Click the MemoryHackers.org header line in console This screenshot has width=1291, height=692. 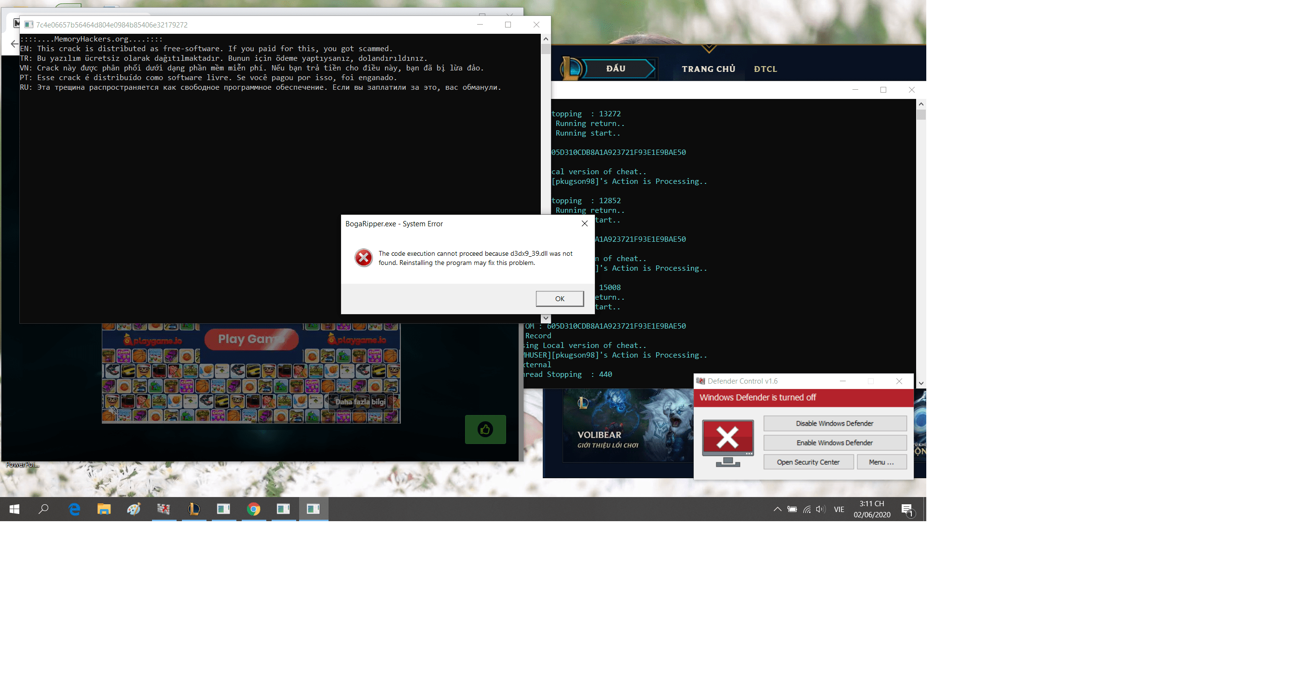tap(92, 39)
